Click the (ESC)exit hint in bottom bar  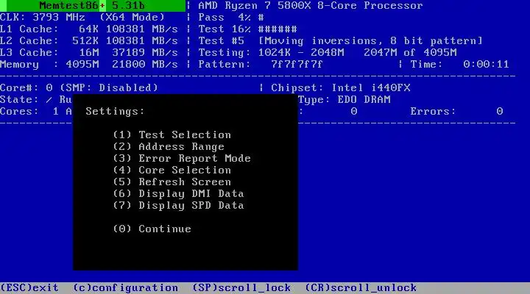tap(29, 288)
